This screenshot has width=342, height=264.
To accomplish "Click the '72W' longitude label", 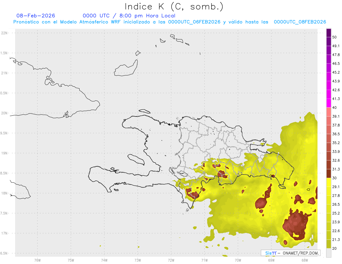I will coord(171,260).
